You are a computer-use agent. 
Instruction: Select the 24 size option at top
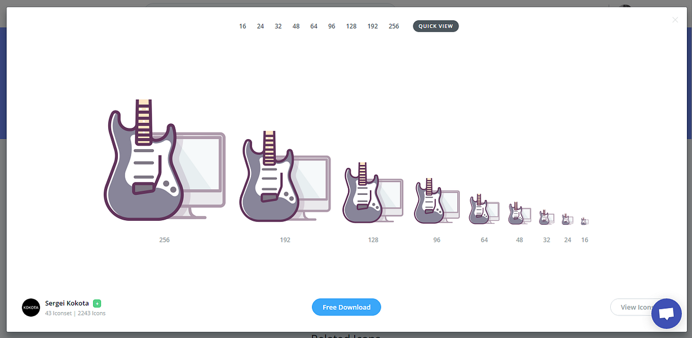[x=261, y=26]
